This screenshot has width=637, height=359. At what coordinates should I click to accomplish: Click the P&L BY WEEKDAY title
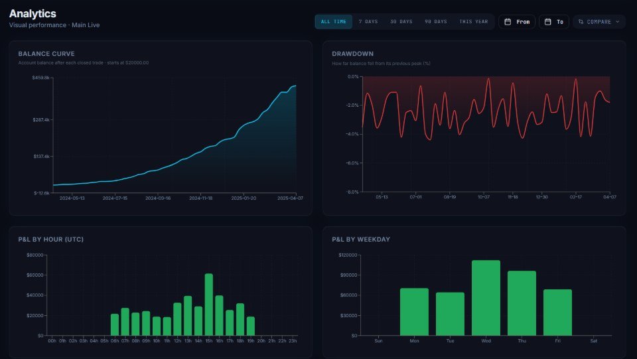coord(361,239)
